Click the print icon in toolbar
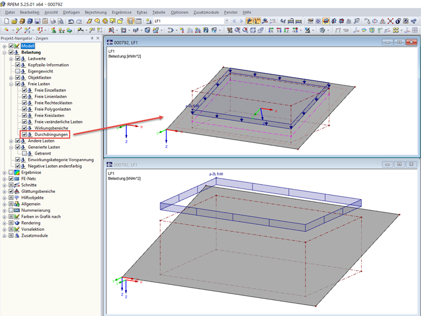Image resolution: width=421 pixels, height=316 pixels. tap(53, 21)
